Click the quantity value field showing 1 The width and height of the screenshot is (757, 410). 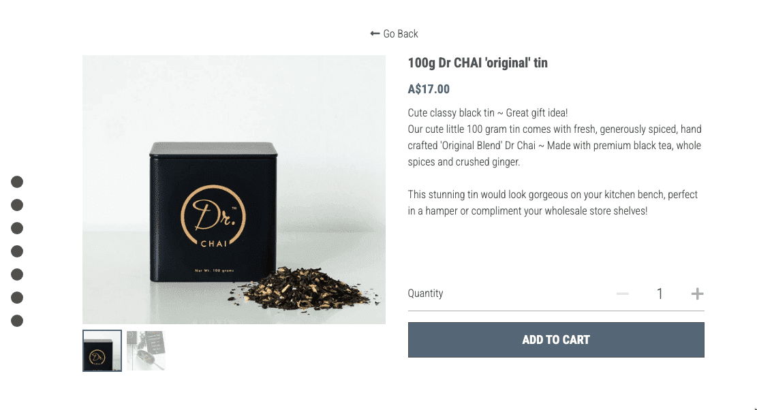pos(660,294)
